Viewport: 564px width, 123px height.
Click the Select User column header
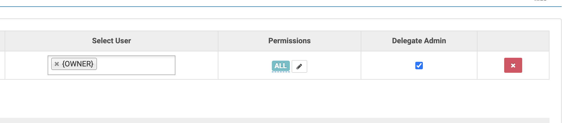click(111, 41)
